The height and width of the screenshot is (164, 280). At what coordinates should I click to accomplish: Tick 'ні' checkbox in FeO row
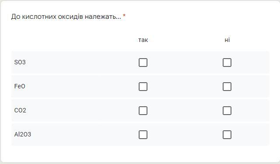227,87
